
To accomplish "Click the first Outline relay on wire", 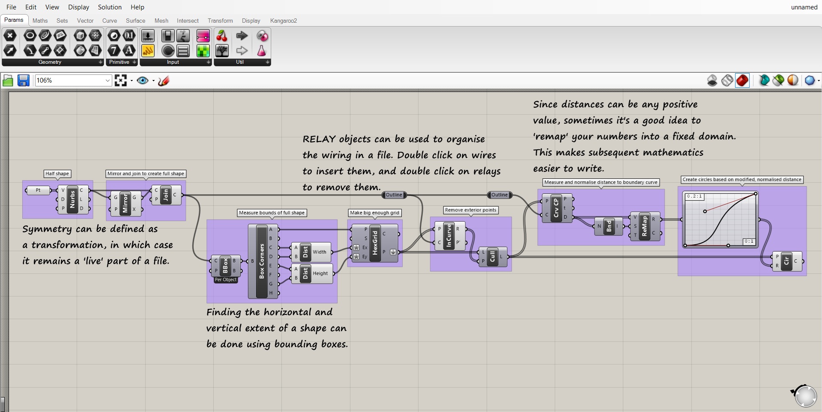I will 394,195.
